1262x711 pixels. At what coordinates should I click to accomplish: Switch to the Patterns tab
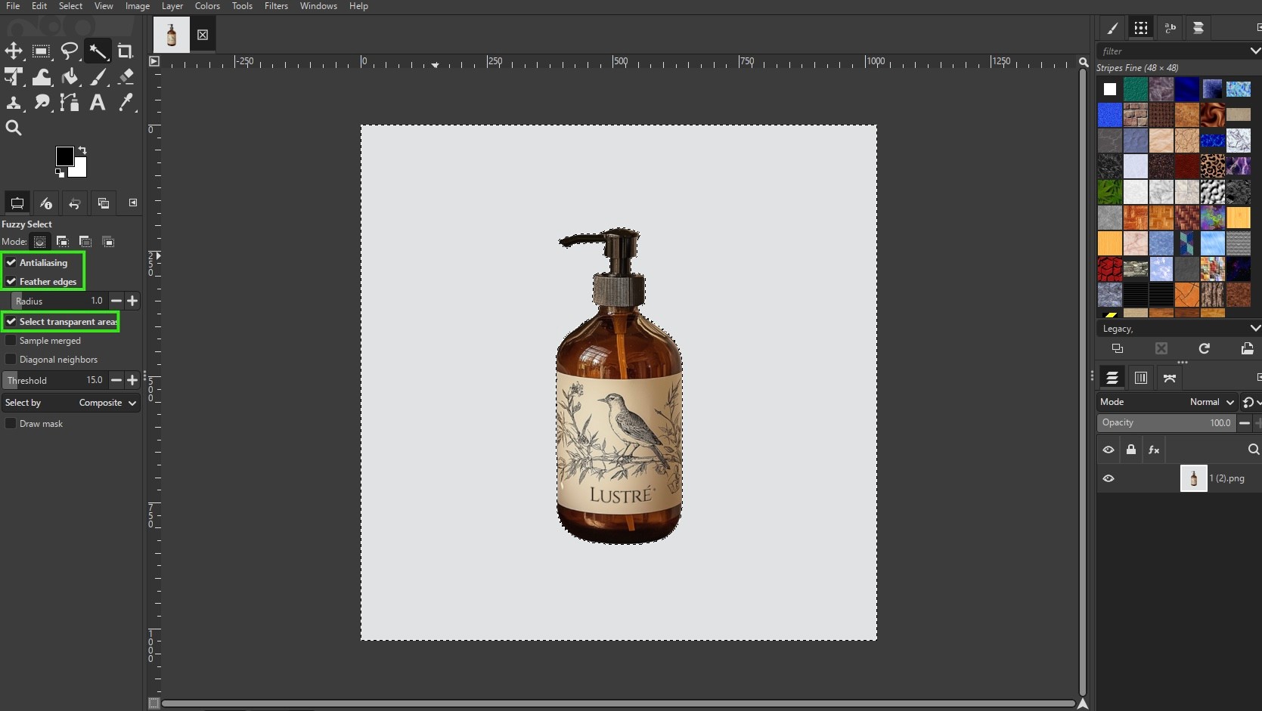[1141, 28]
